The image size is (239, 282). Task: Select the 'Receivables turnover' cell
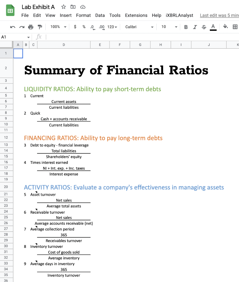coord(64,241)
